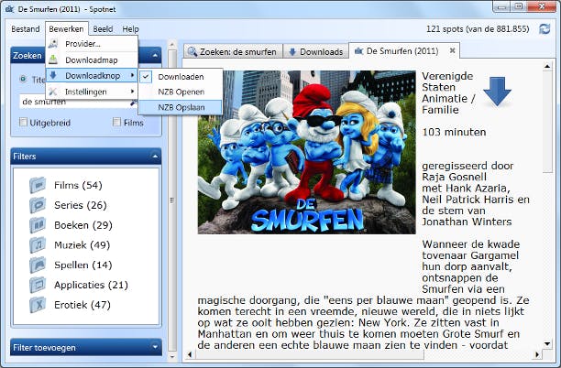The image size is (561, 368).
Task: Click the horizontal scroll left arrow
Action: (189, 355)
